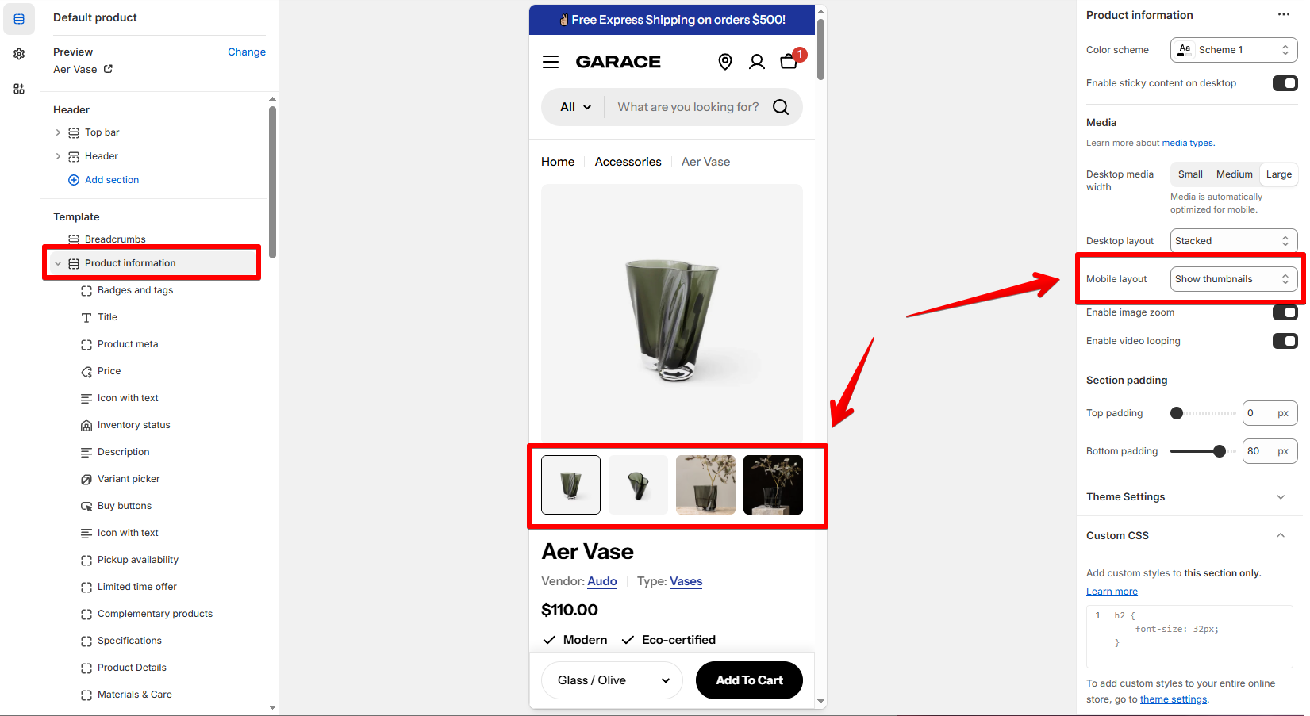Viewport: 1310px width, 716px height.
Task: Open the Desktop layout Stacked dropdown
Action: (x=1234, y=241)
